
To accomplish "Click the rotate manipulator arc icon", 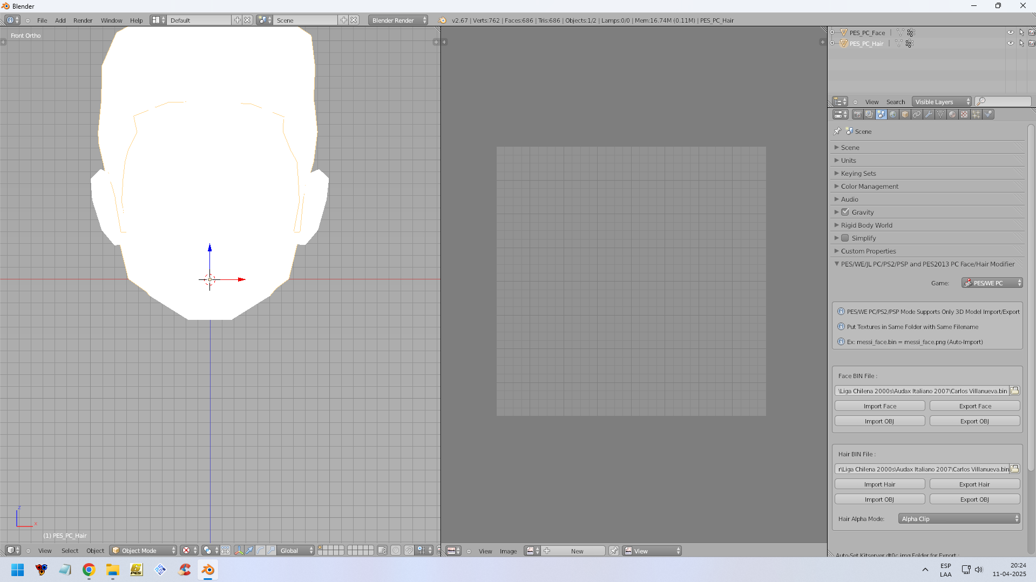I will point(261,550).
